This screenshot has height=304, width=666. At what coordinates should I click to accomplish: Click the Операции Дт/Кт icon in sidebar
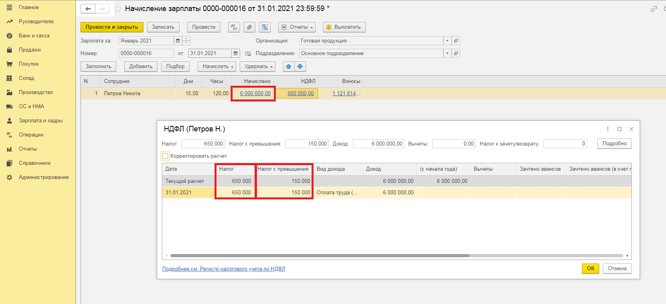9,135
